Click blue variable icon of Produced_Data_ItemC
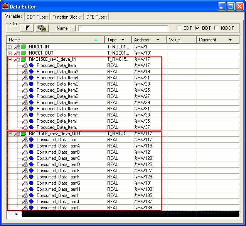Viewport: 246px width, 226px height. (31, 84)
